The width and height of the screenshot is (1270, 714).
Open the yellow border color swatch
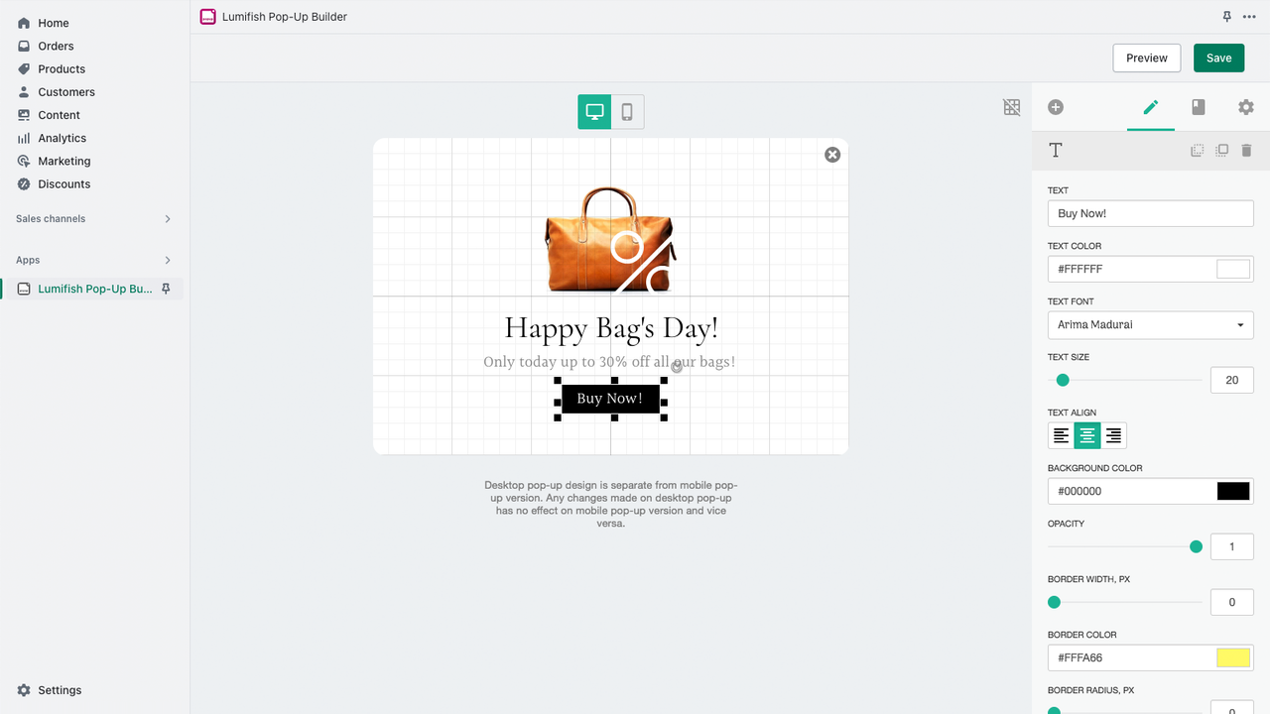coord(1233,657)
